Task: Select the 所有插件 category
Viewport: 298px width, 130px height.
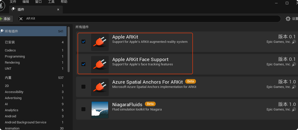Action: [x=33, y=31]
